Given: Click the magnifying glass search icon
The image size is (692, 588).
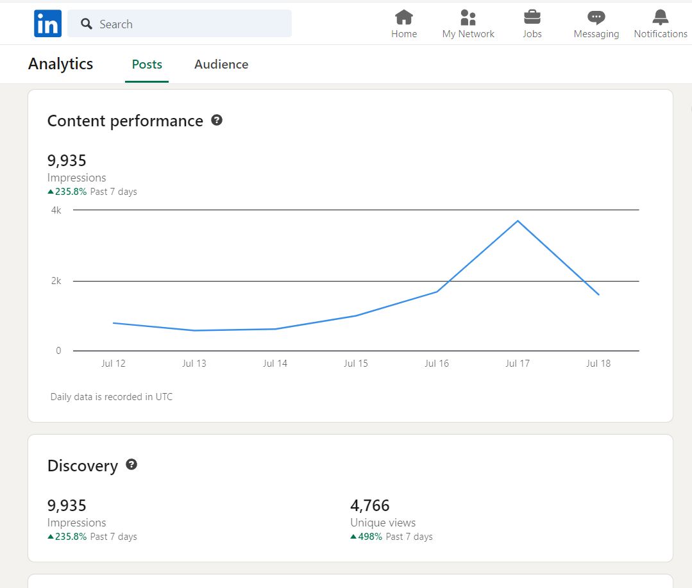Looking at the screenshot, I should coord(87,24).
